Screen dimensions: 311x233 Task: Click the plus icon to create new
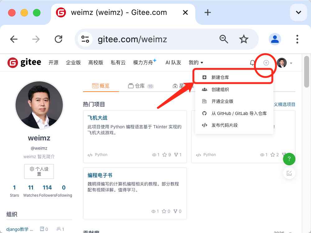266,63
